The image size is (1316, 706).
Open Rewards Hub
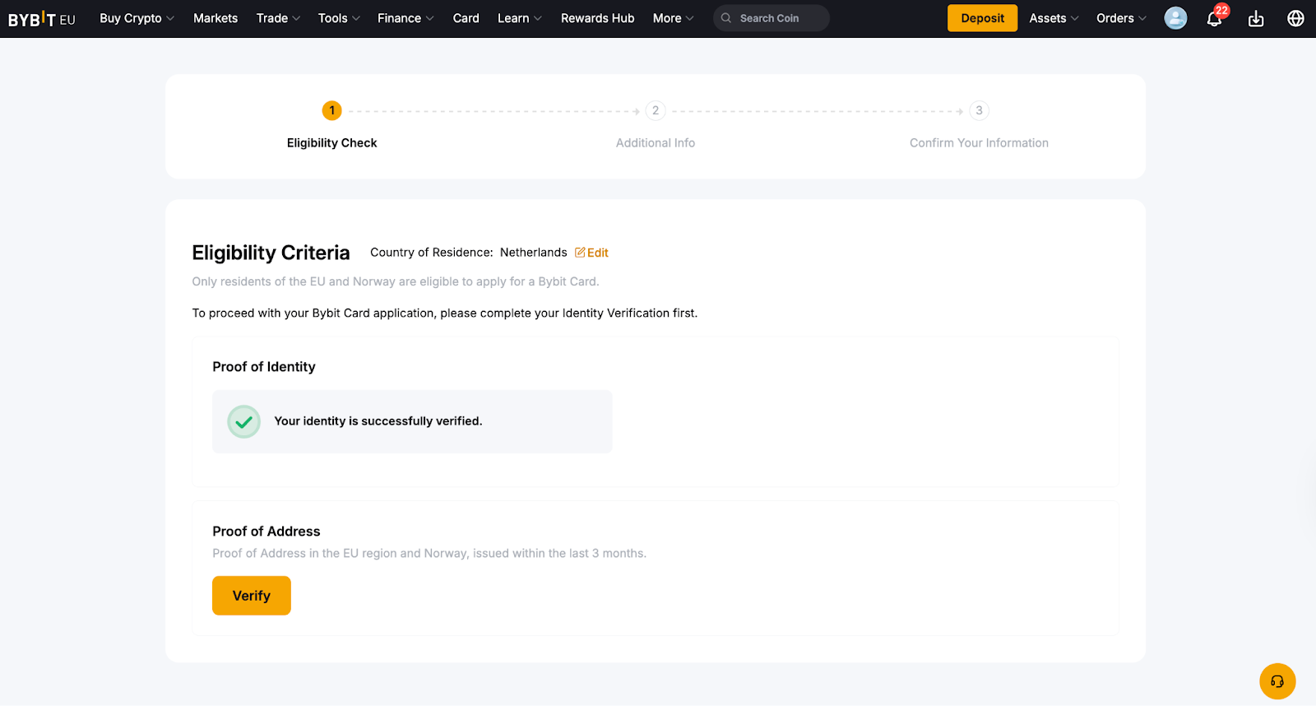tap(598, 18)
